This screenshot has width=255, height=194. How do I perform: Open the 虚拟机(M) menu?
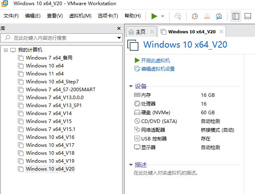tap(80, 16)
